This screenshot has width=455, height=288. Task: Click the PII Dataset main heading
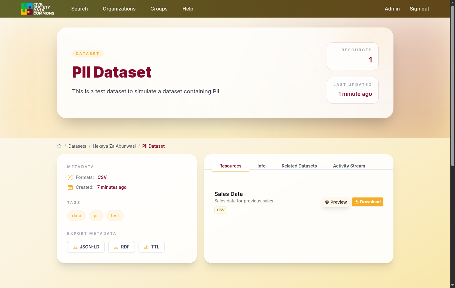point(112,72)
